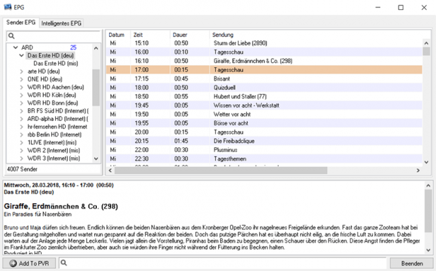The width and height of the screenshot is (436, 271).
Task: Select Hubert und Staller (77) row
Action: (264, 96)
